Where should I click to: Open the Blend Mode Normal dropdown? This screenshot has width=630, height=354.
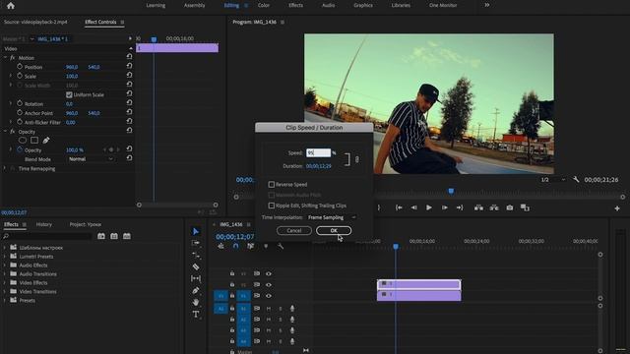(91, 159)
